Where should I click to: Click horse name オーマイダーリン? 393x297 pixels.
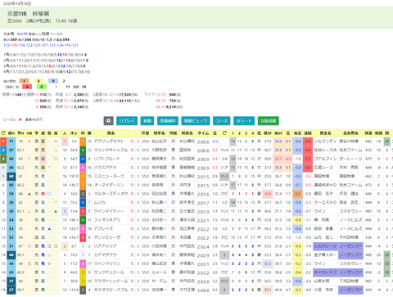click(x=109, y=185)
